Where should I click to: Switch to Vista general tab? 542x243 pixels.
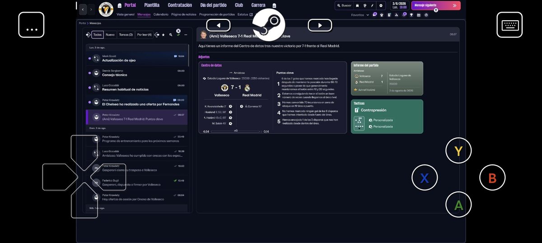click(126, 14)
